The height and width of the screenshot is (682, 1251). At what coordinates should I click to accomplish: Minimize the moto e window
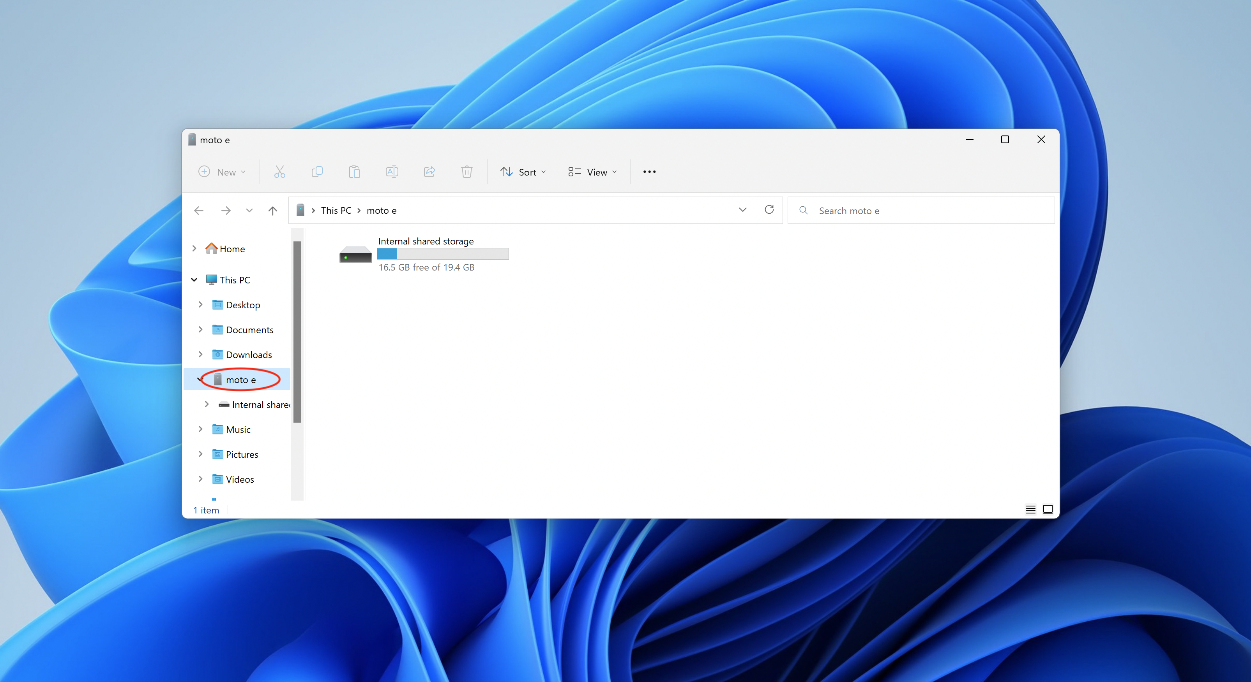click(x=970, y=140)
